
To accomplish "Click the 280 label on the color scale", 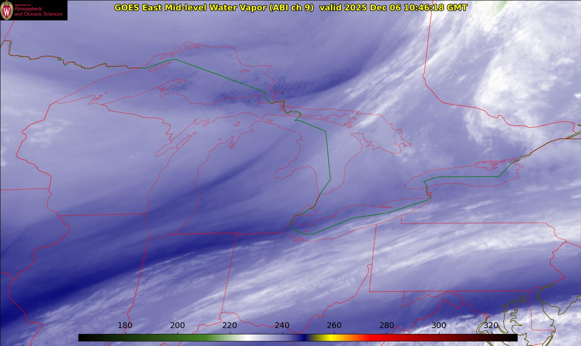I will coord(387,325).
